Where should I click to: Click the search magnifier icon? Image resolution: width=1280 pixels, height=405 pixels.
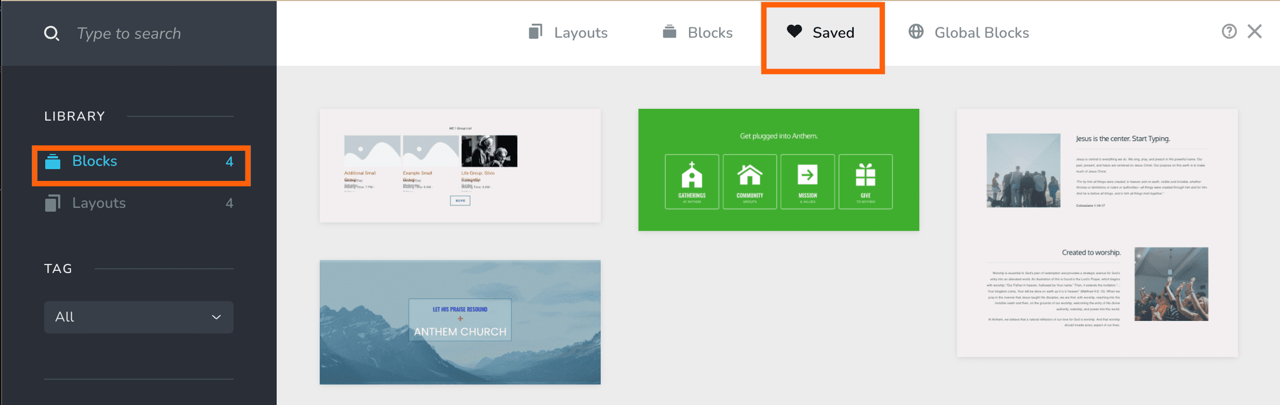[52, 33]
